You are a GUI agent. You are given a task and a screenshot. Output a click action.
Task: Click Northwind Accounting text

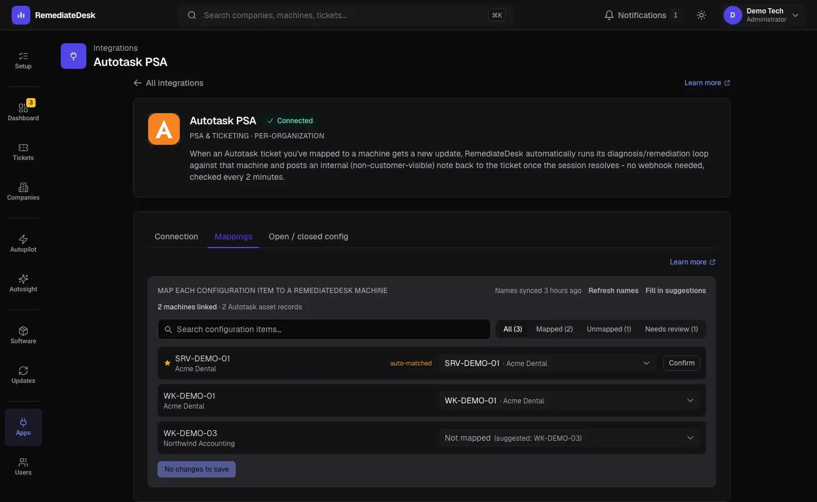click(x=199, y=444)
